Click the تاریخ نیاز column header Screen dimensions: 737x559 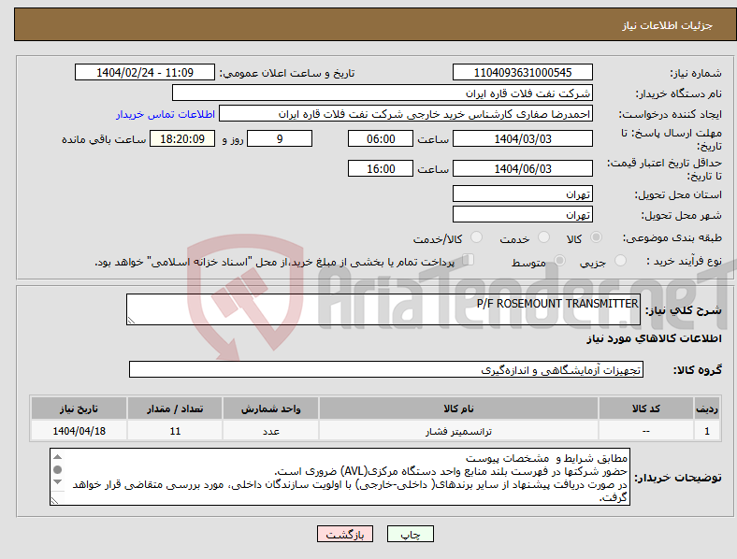(x=79, y=408)
